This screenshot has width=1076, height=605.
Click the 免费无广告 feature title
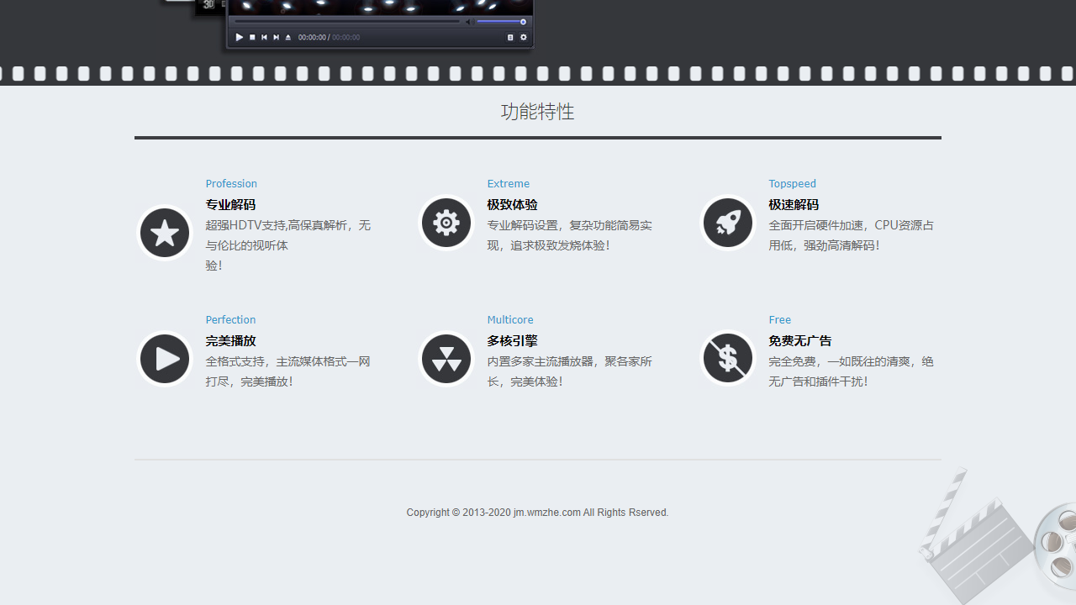pos(799,341)
